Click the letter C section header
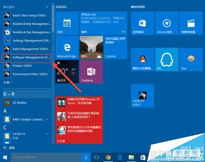205x162 pixels. tap(5, 128)
